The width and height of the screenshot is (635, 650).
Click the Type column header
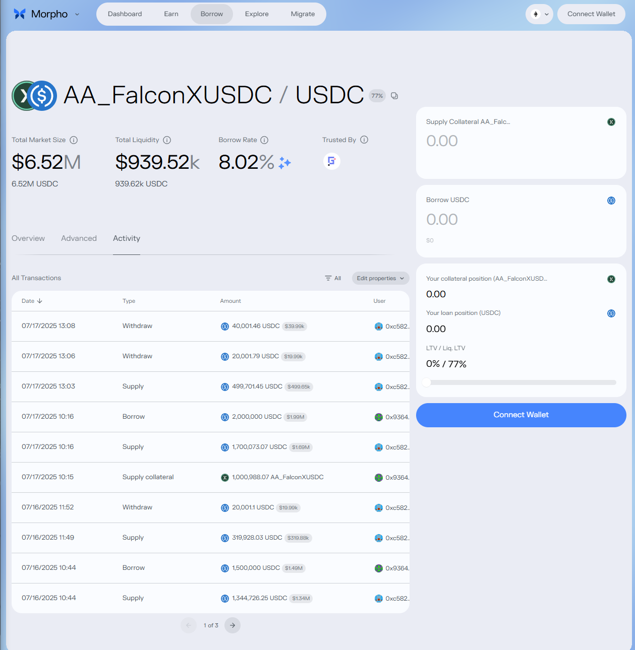pos(129,301)
